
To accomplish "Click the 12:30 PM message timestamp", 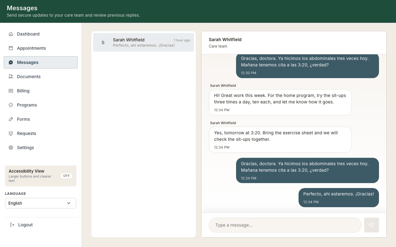I will click(x=249, y=73).
